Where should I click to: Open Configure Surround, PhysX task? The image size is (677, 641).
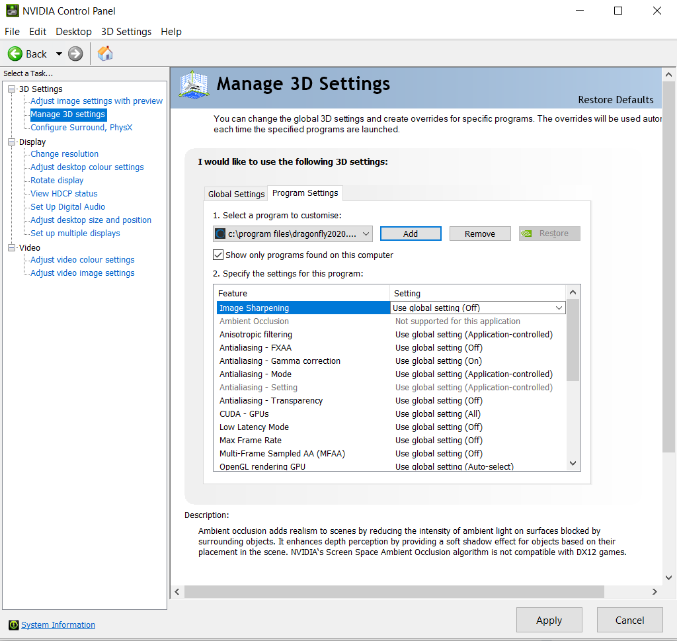pyautogui.click(x=81, y=128)
